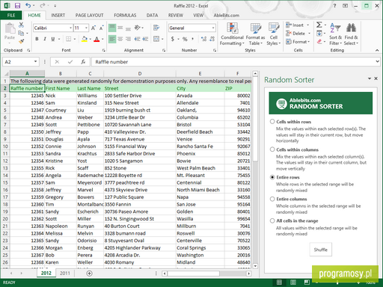Switch to the 2011 sheet tab
The image size is (383, 287).
point(65,274)
